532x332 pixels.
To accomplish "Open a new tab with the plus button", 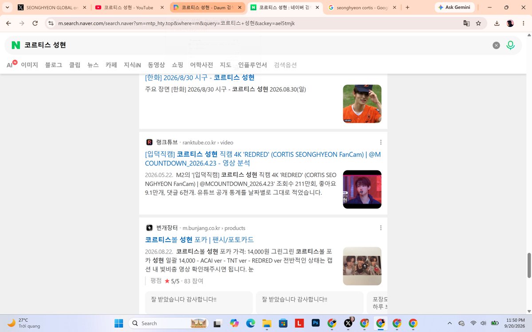I will click(x=407, y=8).
